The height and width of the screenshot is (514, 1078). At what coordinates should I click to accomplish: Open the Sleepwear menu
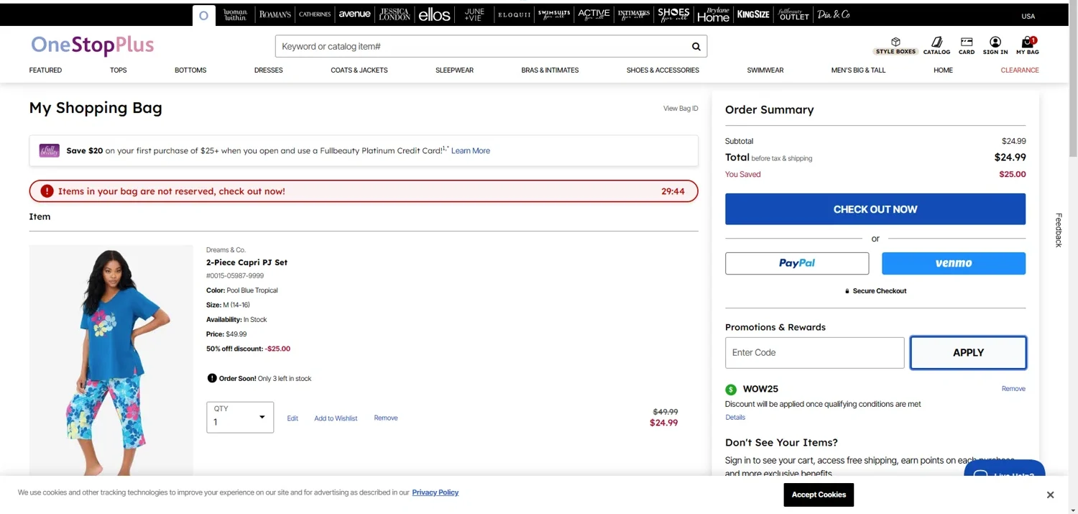pos(454,70)
